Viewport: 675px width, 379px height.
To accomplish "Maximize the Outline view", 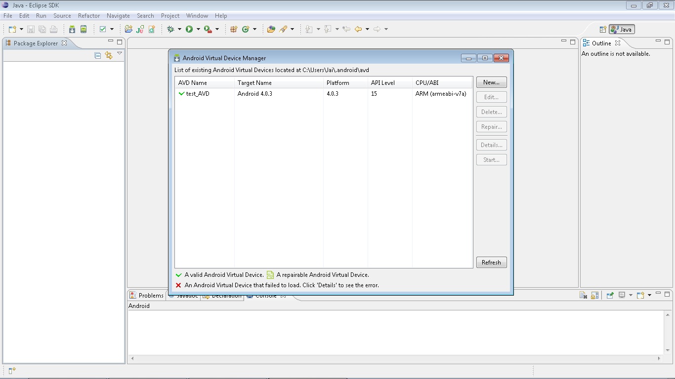I will click(667, 41).
